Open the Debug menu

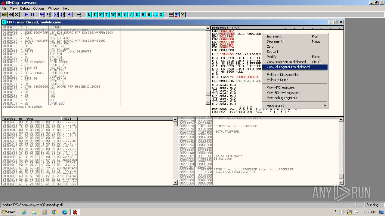(x=25, y=8)
